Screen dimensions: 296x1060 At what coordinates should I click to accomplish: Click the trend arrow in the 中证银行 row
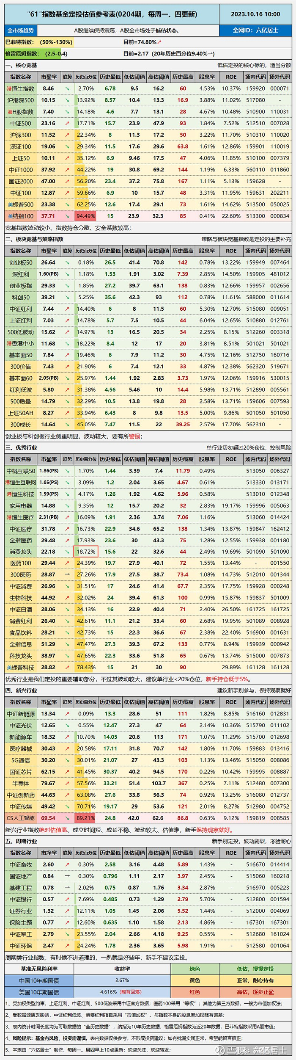click(x=67, y=899)
